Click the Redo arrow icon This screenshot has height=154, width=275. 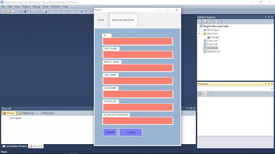pos(68,12)
